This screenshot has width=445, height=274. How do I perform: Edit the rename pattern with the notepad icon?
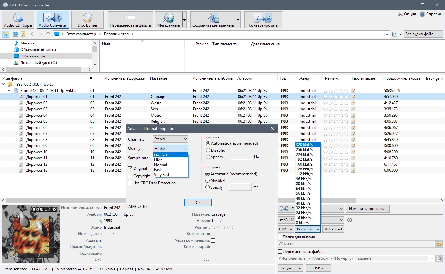[x=439, y=259]
